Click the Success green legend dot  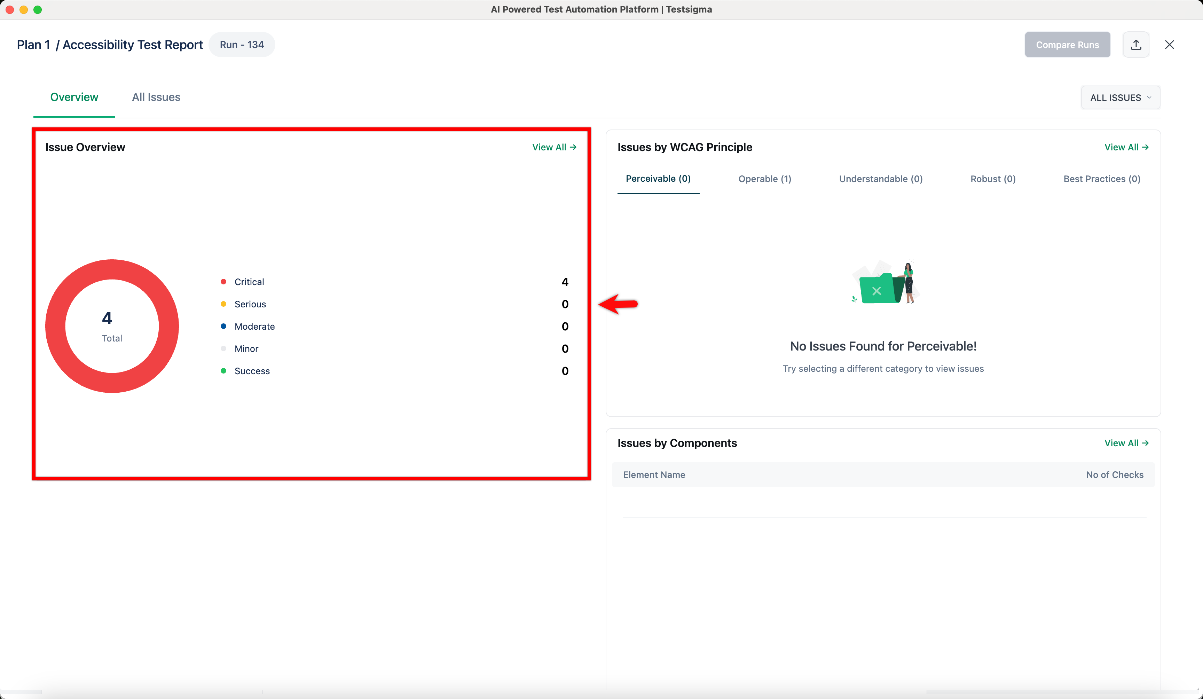pos(223,371)
